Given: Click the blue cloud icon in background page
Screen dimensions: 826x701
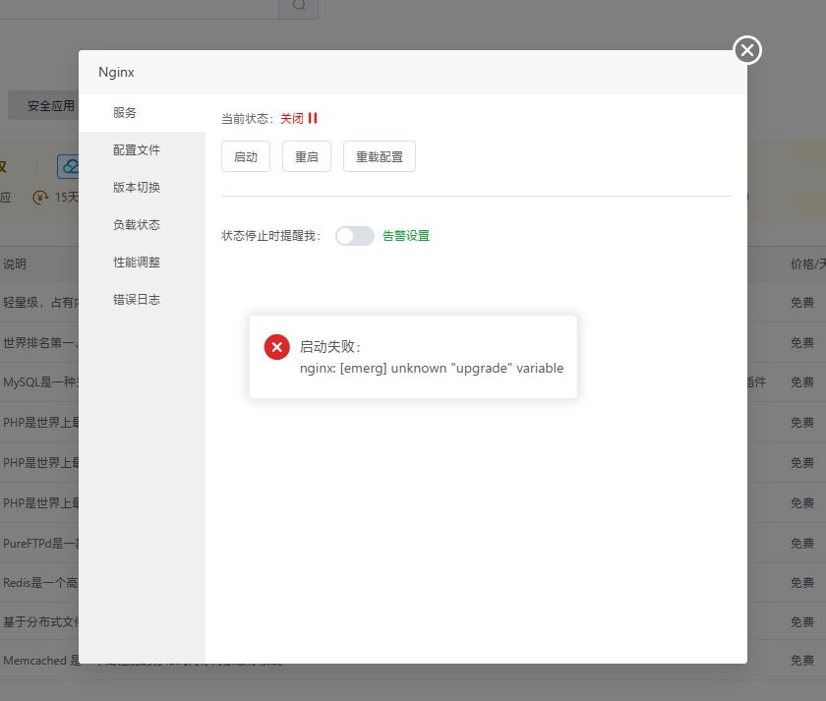Looking at the screenshot, I should (69, 167).
